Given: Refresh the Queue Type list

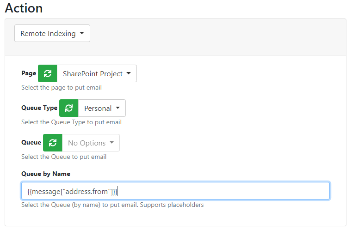Looking at the screenshot, I should (68, 108).
